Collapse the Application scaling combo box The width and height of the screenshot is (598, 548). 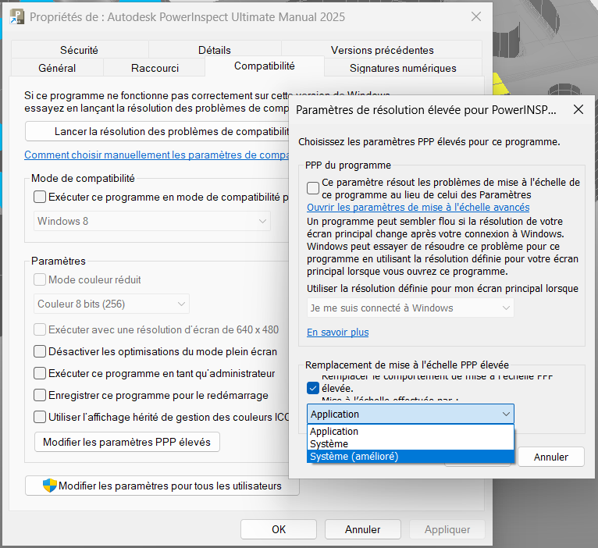tap(411, 414)
